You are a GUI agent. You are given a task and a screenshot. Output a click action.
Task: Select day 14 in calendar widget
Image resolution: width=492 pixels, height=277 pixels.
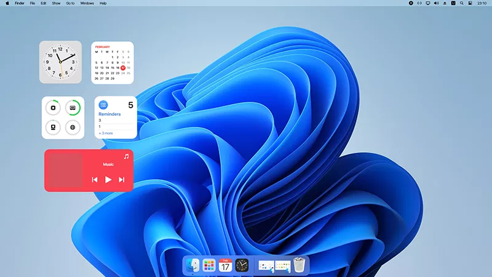pyautogui.click(x=107, y=68)
